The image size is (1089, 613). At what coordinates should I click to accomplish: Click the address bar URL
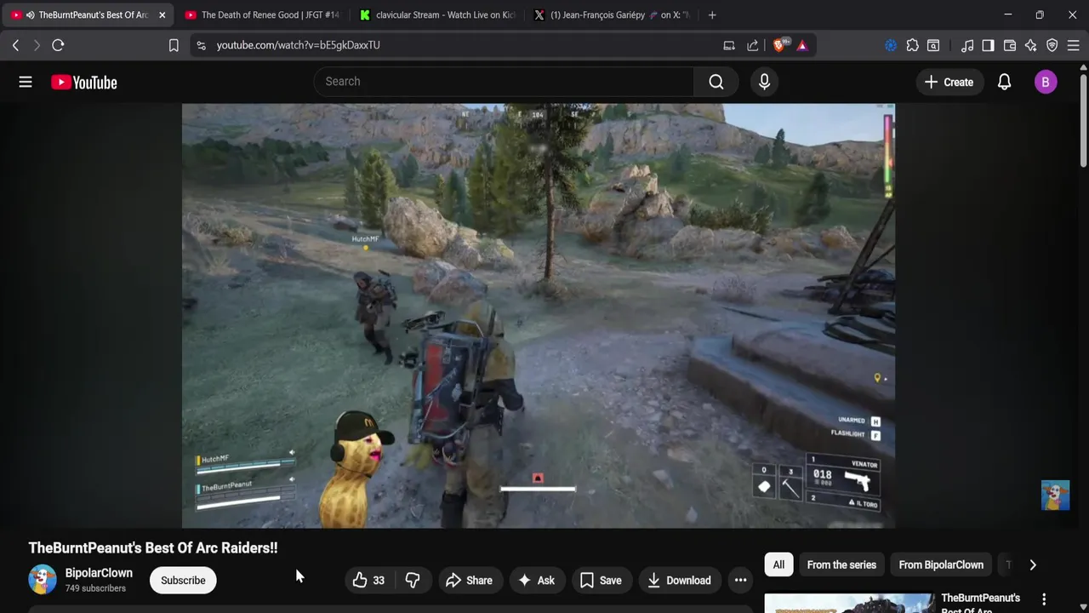point(298,45)
